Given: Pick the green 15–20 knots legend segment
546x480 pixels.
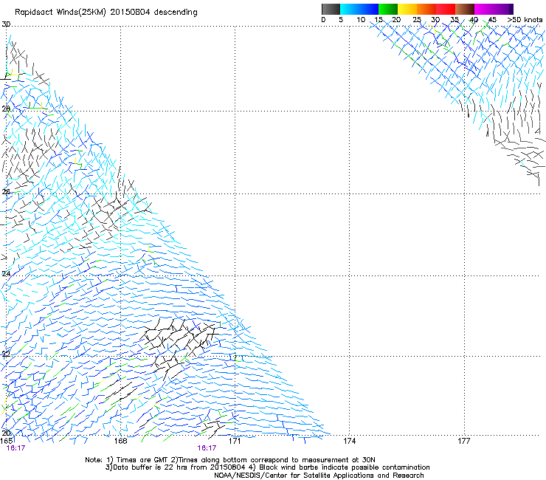Looking at the screenshot, I should [x=388, y=9].
